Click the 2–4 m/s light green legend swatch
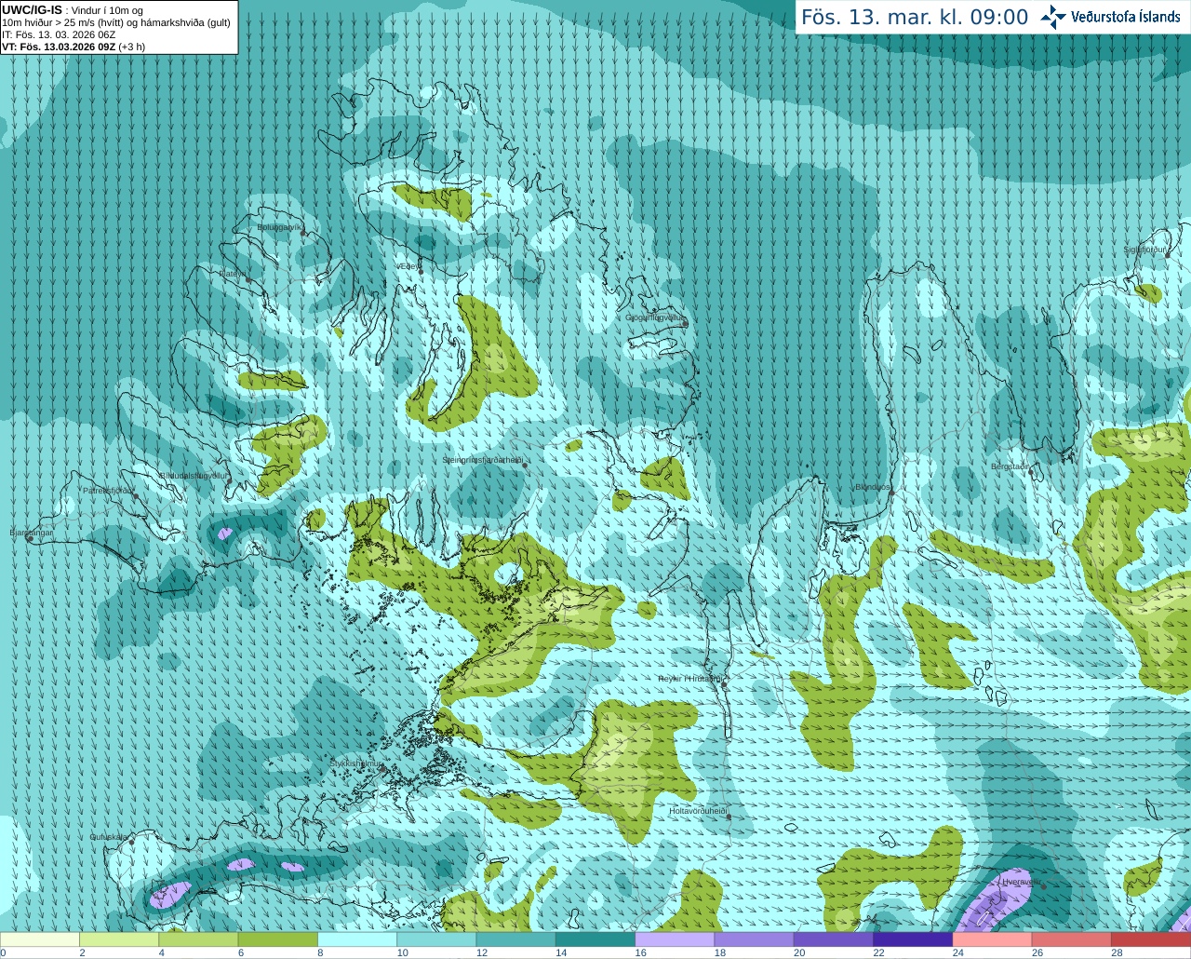The width and height of the screenshot is (1191, 959). coord(119,939)
